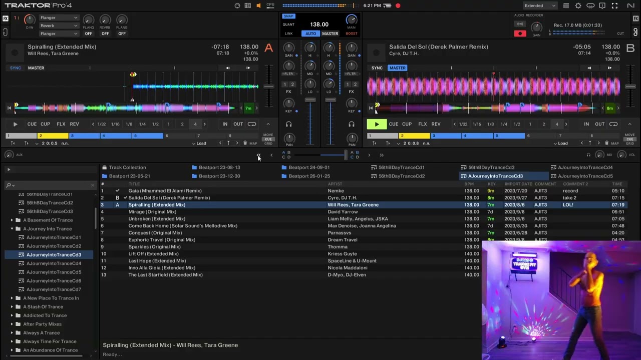Skip to start of track on deck A
Image resolution: width=641 pixels, height=360 pixels.
coord(9,108)
